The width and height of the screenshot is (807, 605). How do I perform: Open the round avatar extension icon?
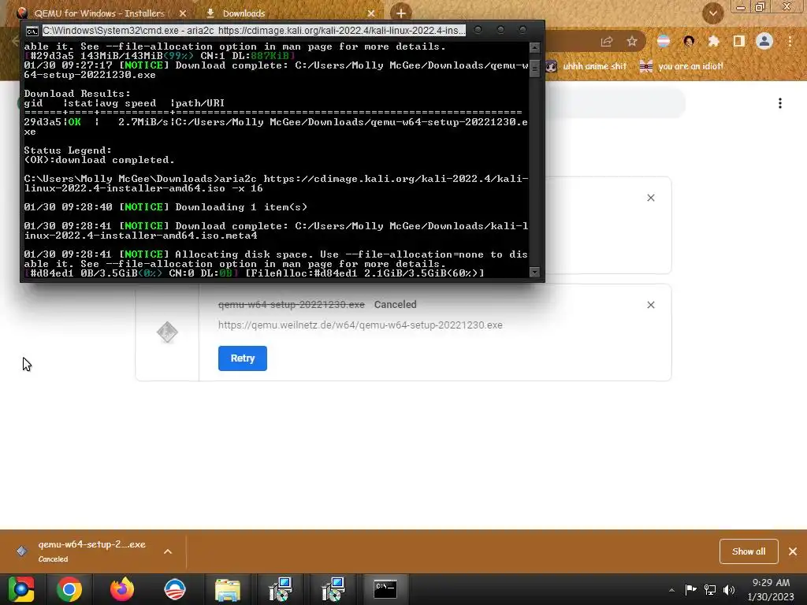(x=689, y=41)
